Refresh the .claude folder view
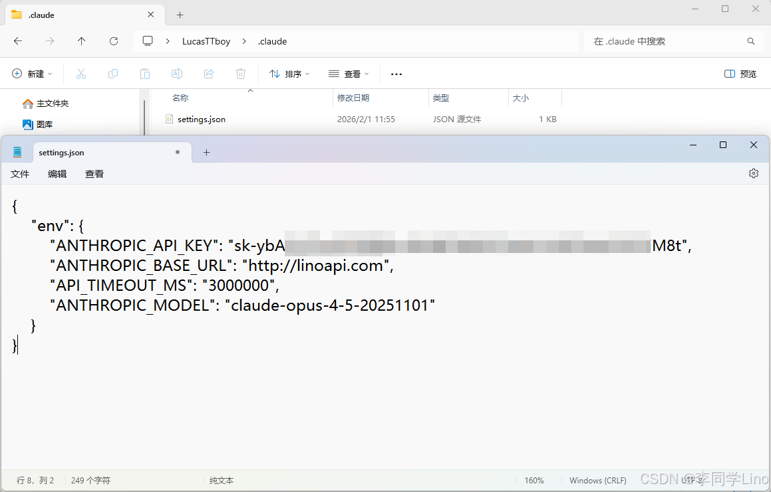The height and width of the screenshot is (492, 771). tap(114, 41)
